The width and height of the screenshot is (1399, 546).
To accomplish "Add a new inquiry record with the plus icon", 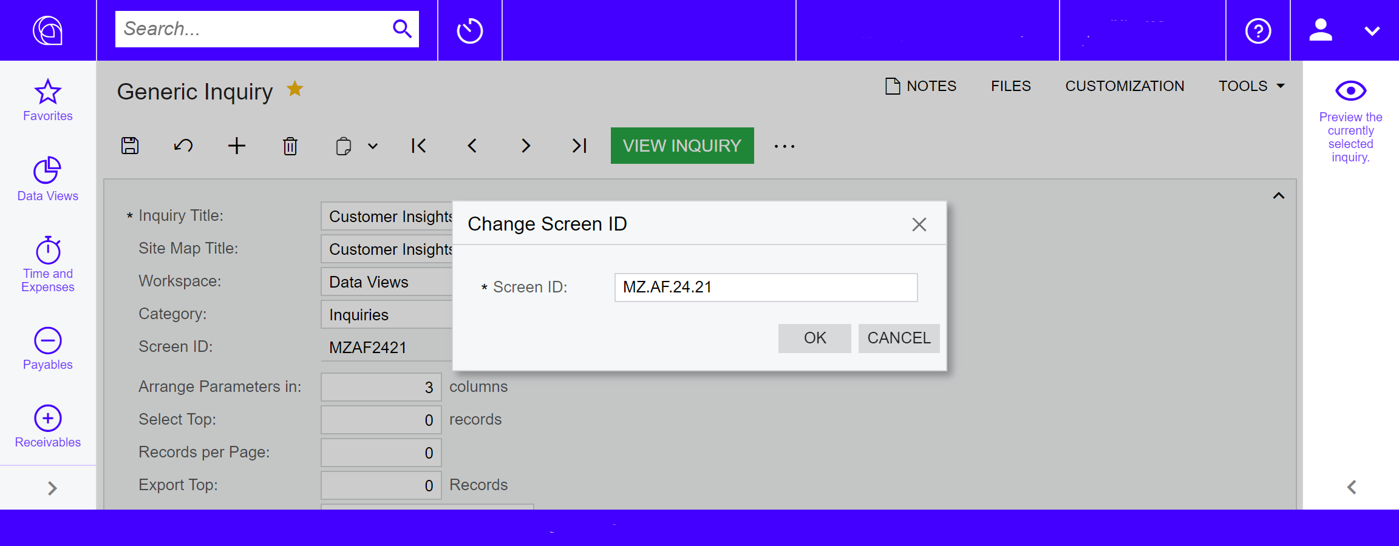I will pyautogui.click(x=236, y=146).
